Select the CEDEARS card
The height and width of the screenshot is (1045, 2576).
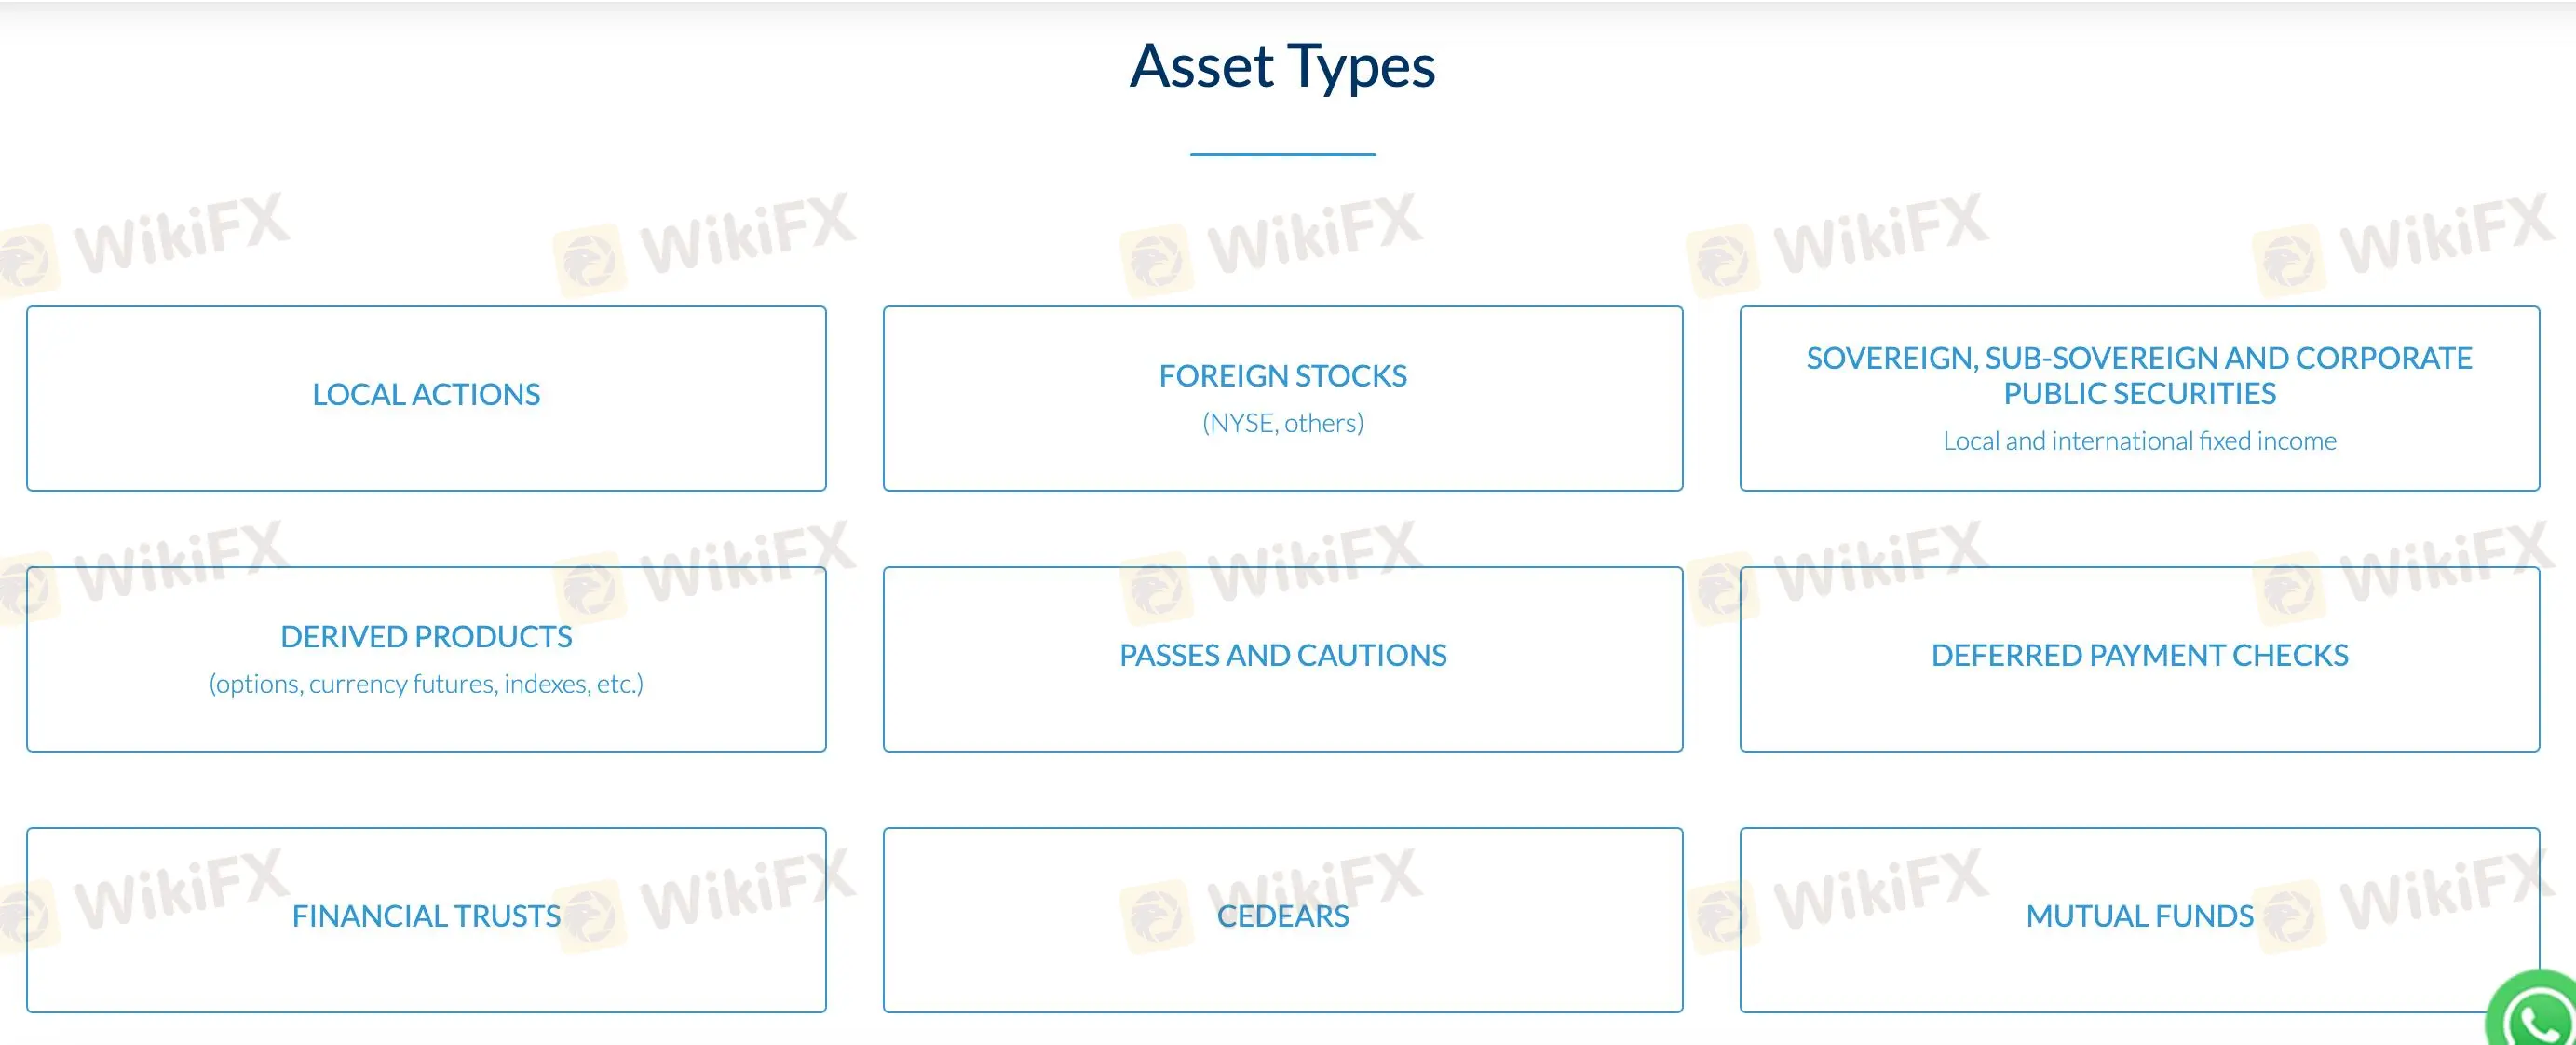point(1283,916)
